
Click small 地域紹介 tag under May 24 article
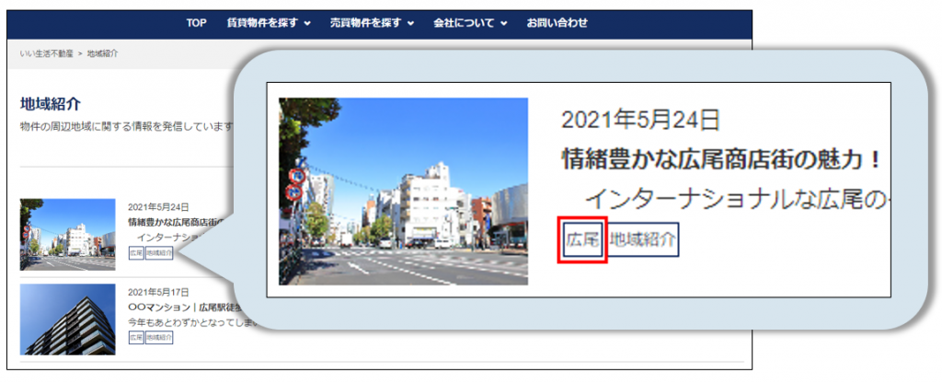159,252
